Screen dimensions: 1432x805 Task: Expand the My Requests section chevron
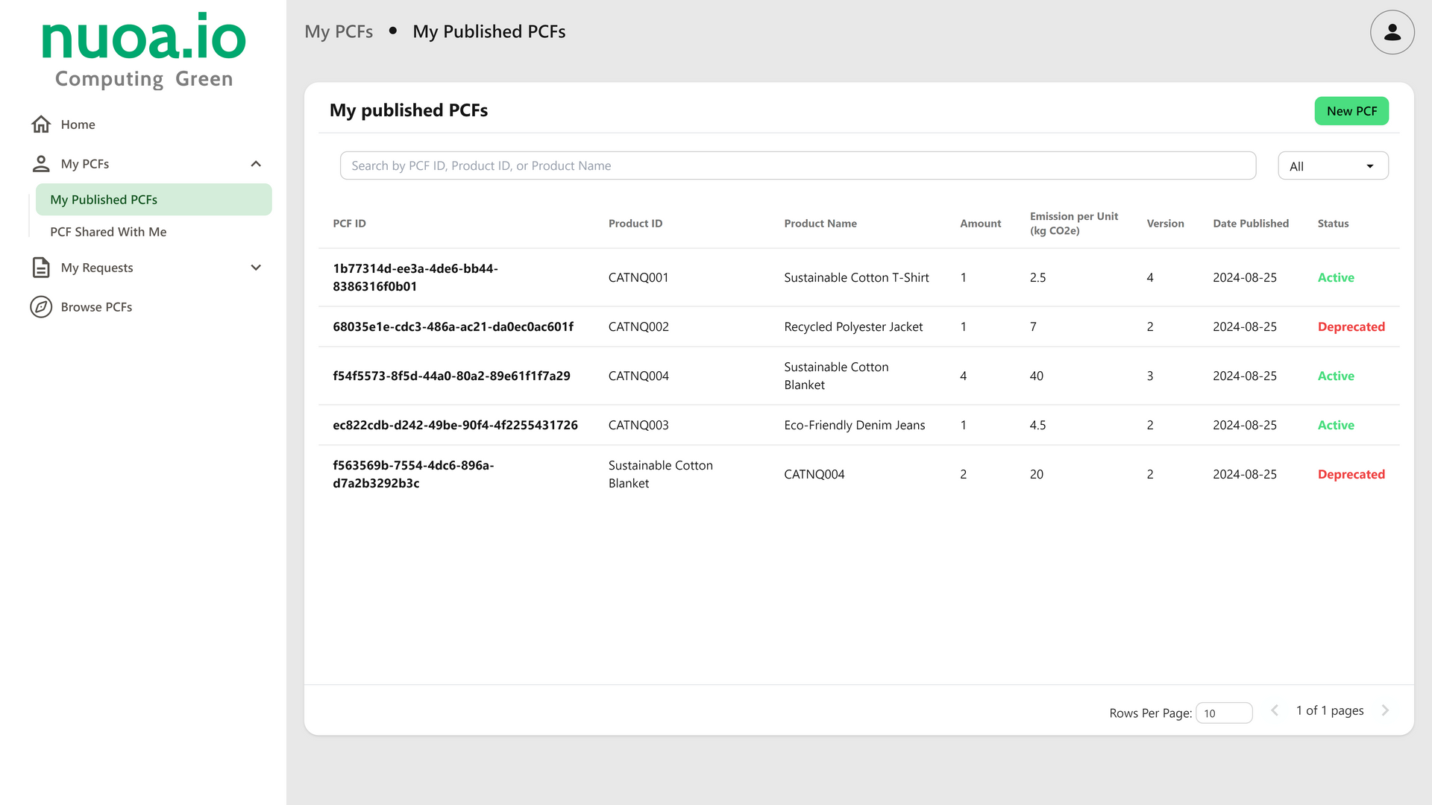[256, 268]
